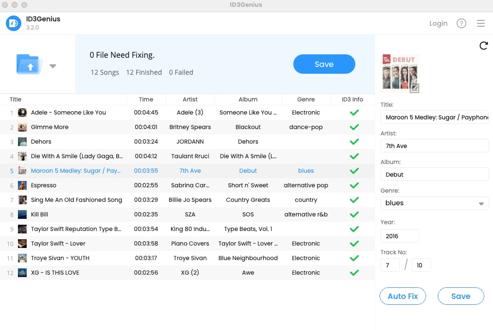Click the '0 Failed' status text

point(181,72)
